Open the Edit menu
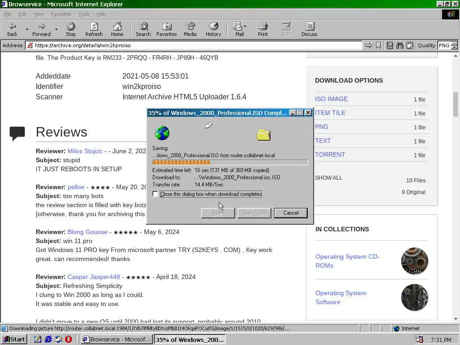The width and height of the screenshot is (460, 345). click(22, 14)
